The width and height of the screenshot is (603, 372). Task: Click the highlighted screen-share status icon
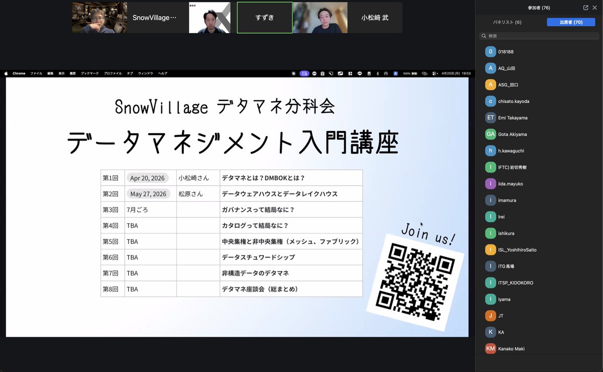pos(305,73)
